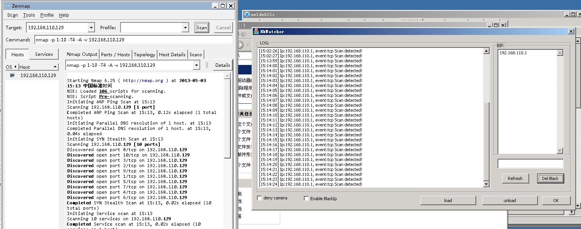Switch to the Nmap Output tab
This screenshot has height=229, width=581.
tap(82, 54)
